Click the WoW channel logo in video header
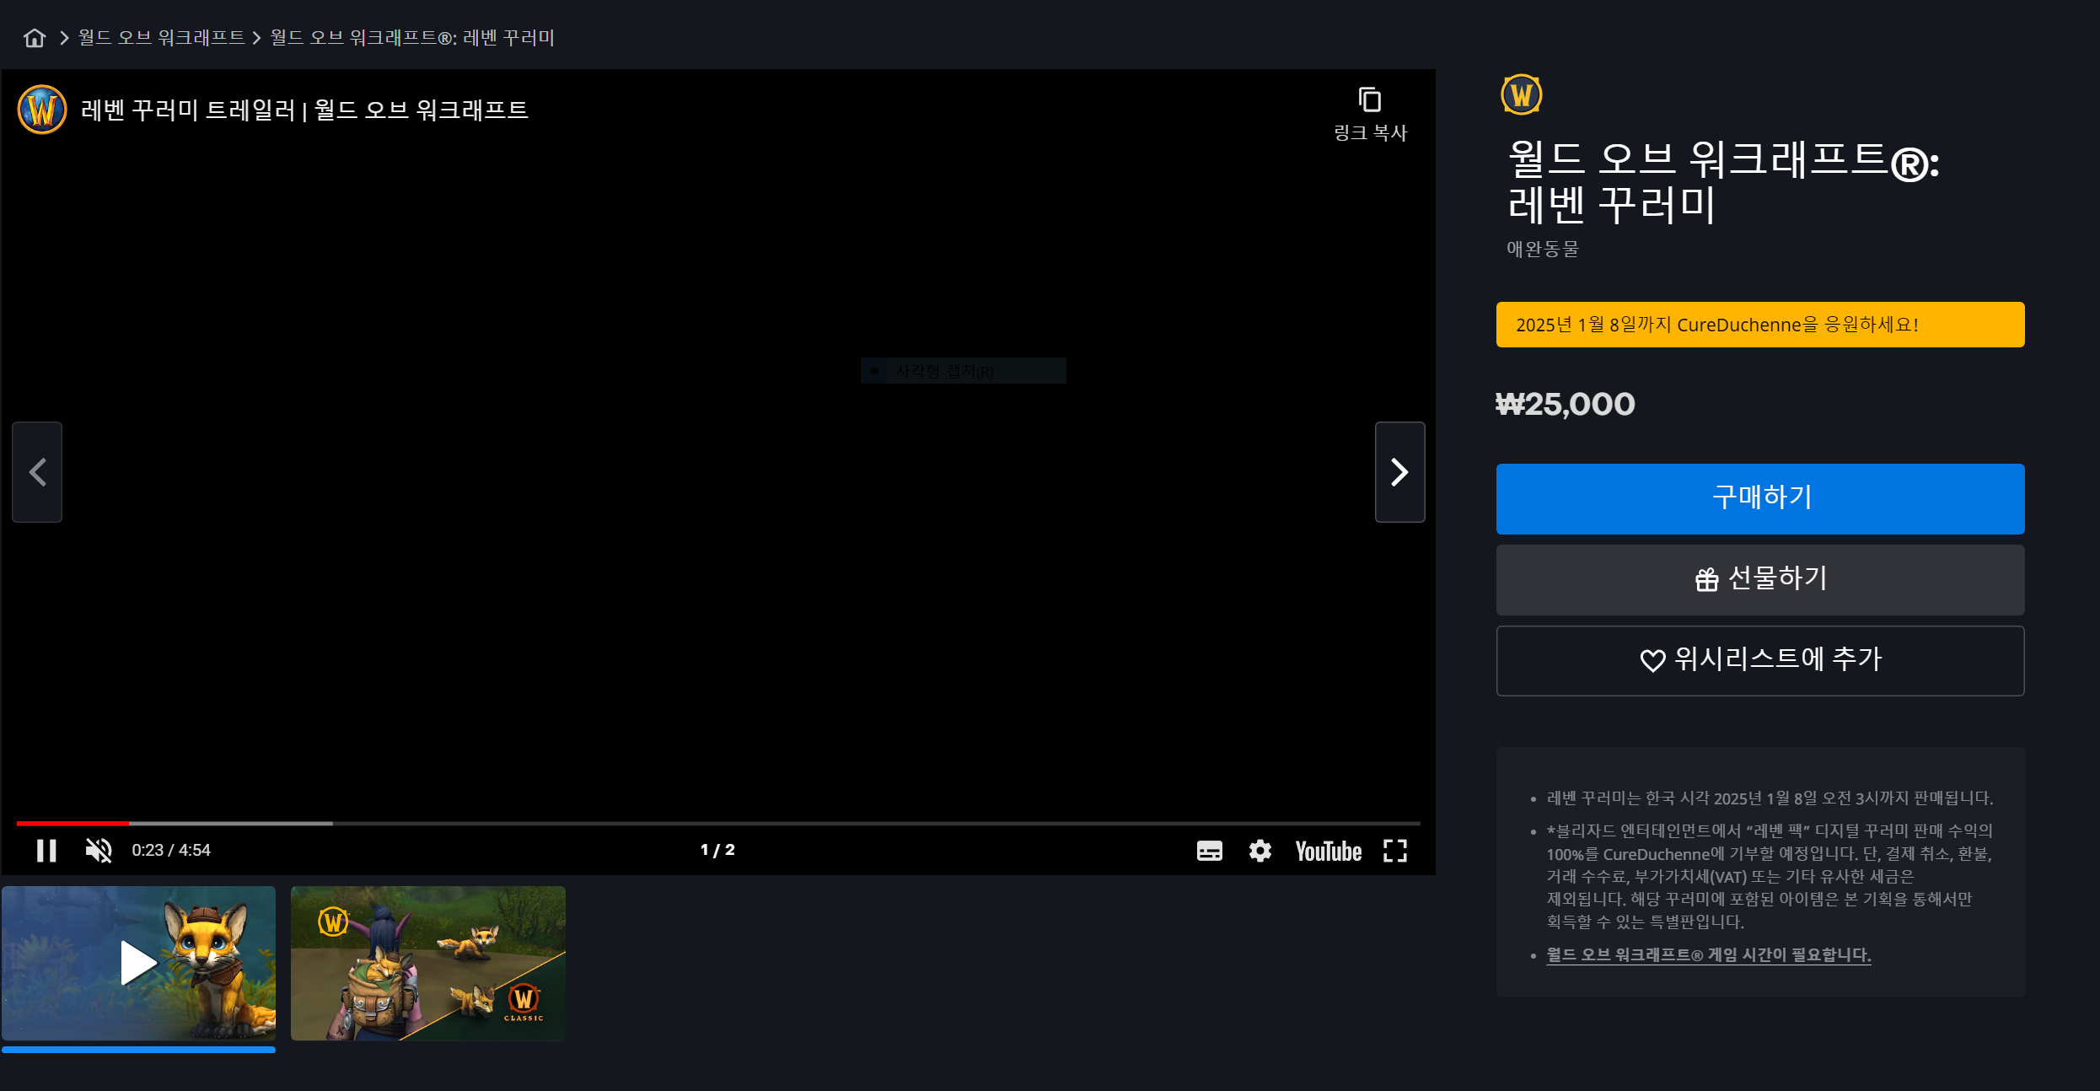 click(x=42, y=110)
